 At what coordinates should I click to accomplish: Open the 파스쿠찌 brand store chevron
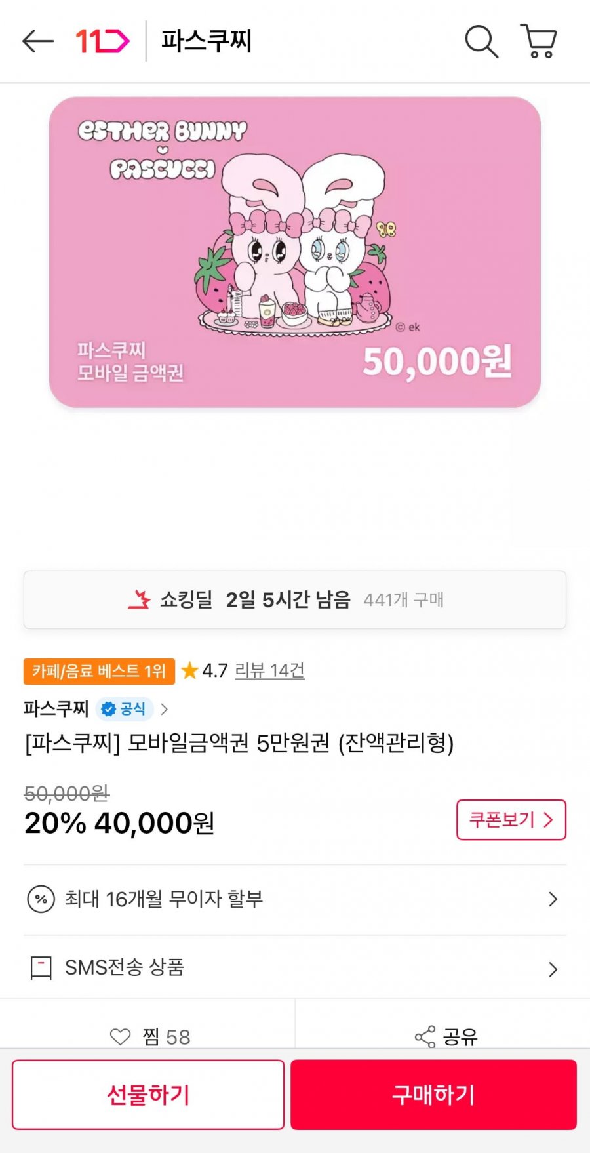click(165, 709)
